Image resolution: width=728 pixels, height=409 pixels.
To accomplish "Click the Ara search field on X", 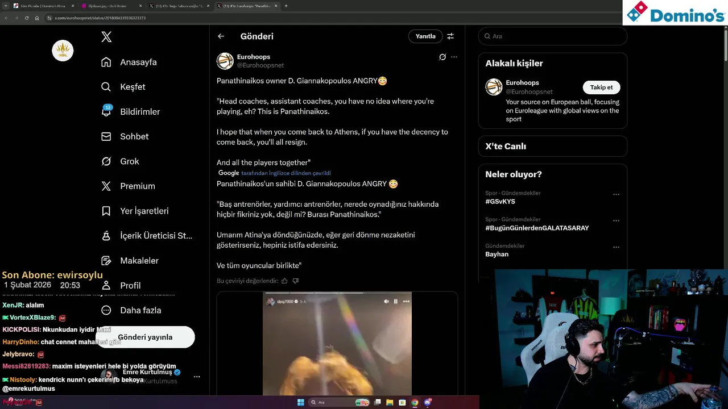I will point(553,36).
